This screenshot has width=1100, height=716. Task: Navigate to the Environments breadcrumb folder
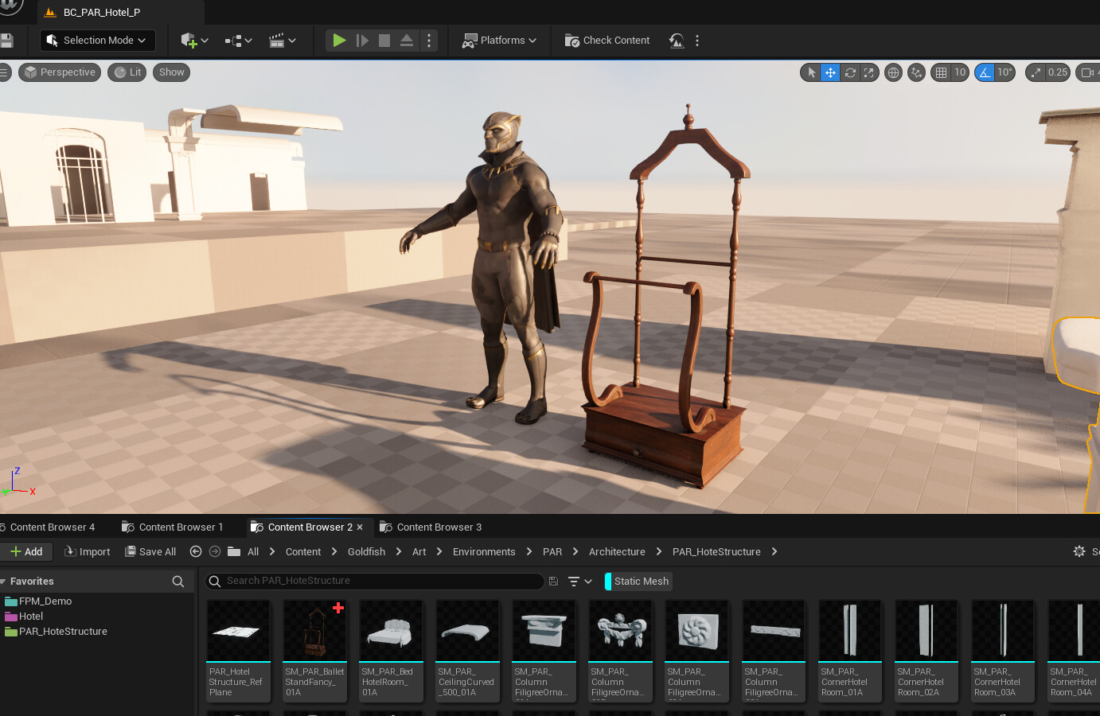484,552
